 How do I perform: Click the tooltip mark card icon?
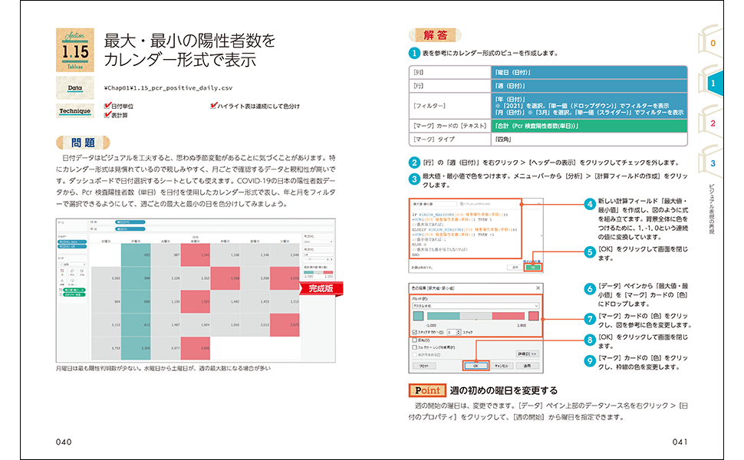[x=72, y=281]
